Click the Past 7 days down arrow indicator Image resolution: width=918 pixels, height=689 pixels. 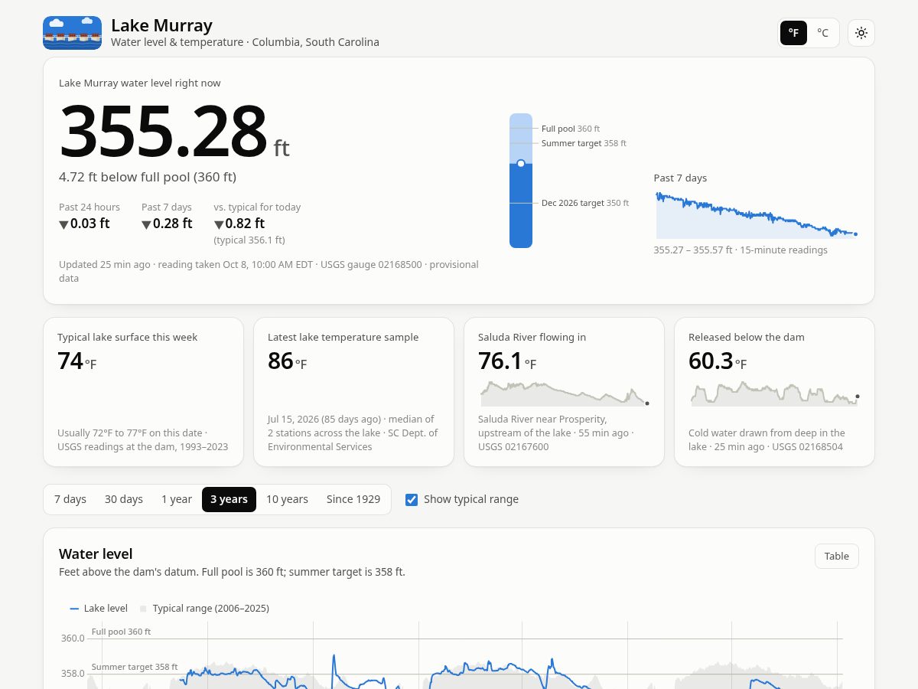coord(146,224)
